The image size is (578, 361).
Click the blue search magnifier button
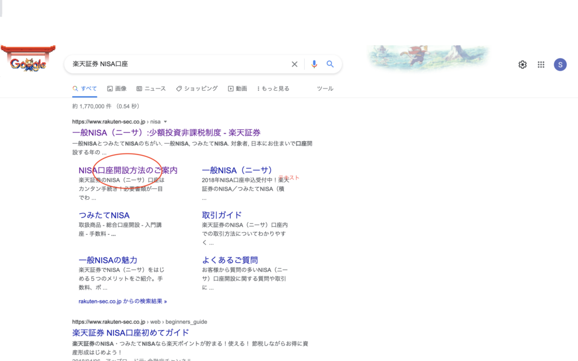coord(330,64)
